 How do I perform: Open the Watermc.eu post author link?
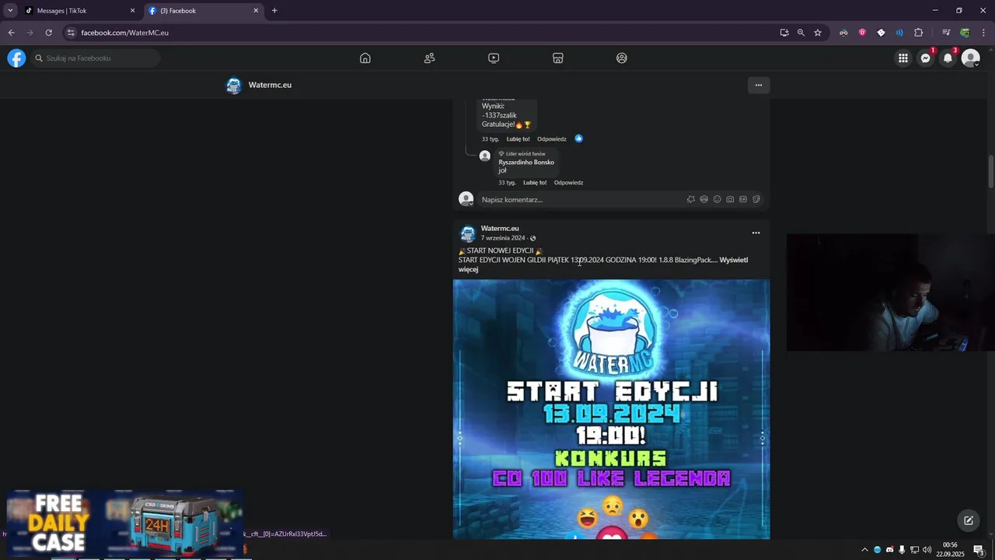click(x=500, y=229)
